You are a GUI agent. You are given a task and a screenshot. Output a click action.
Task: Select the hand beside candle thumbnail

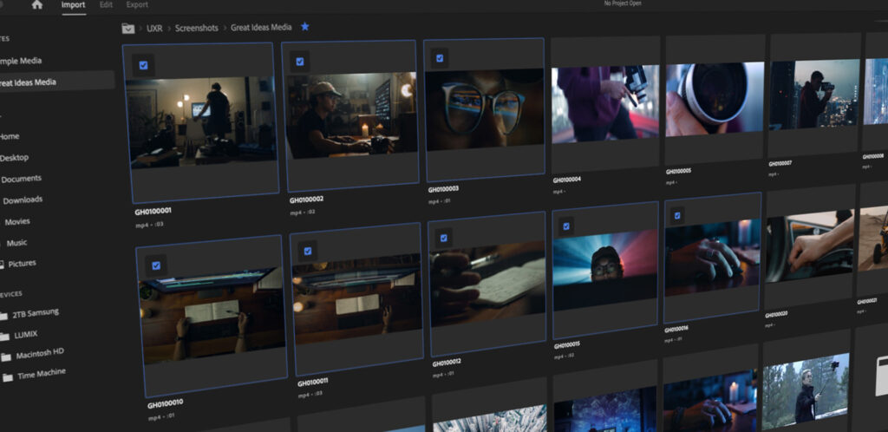[x=710, y=401]
